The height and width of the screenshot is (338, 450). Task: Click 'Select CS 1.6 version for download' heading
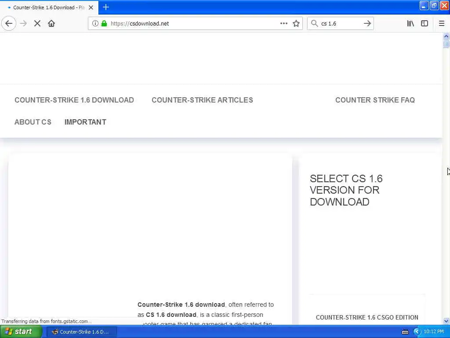pyautogui.click(x=346, y=190)
